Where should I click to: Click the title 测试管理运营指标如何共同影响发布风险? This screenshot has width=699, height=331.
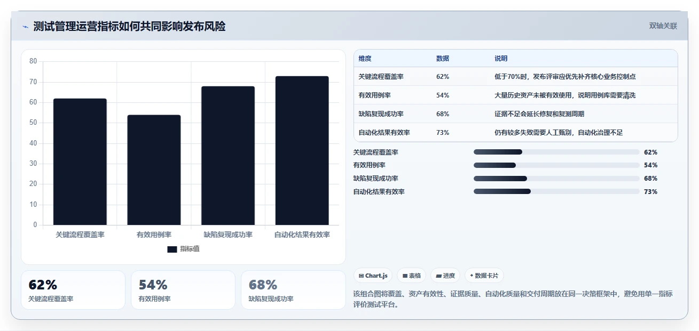coord(129,27)
